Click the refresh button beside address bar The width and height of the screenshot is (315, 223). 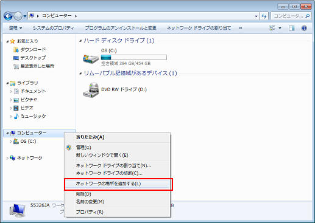tap(264, 16)
